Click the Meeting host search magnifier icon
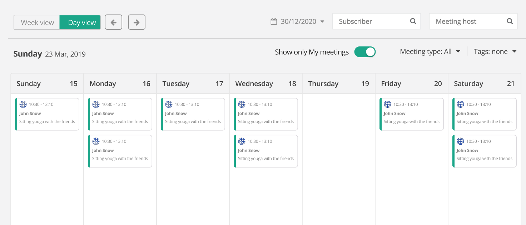 [x=510, y=21]
